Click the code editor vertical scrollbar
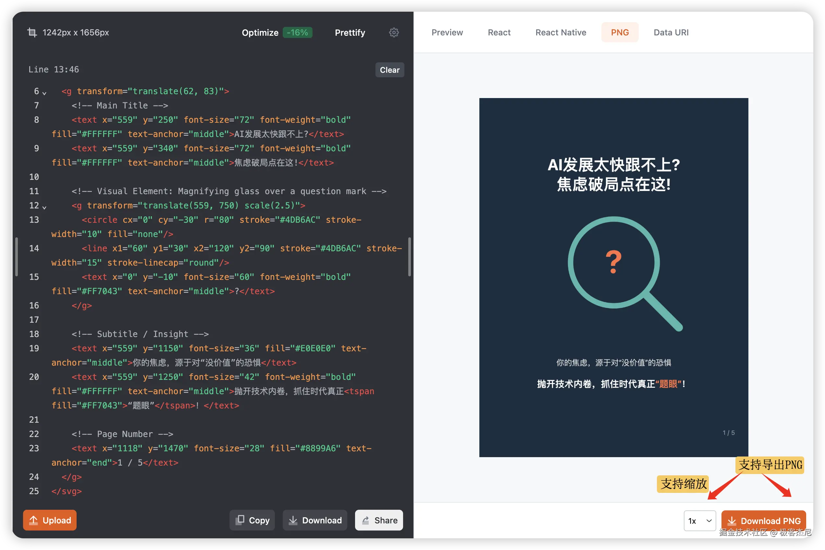The width and height of the screenshot is (825, 550). pyautogui.click(x=410, y=257)
